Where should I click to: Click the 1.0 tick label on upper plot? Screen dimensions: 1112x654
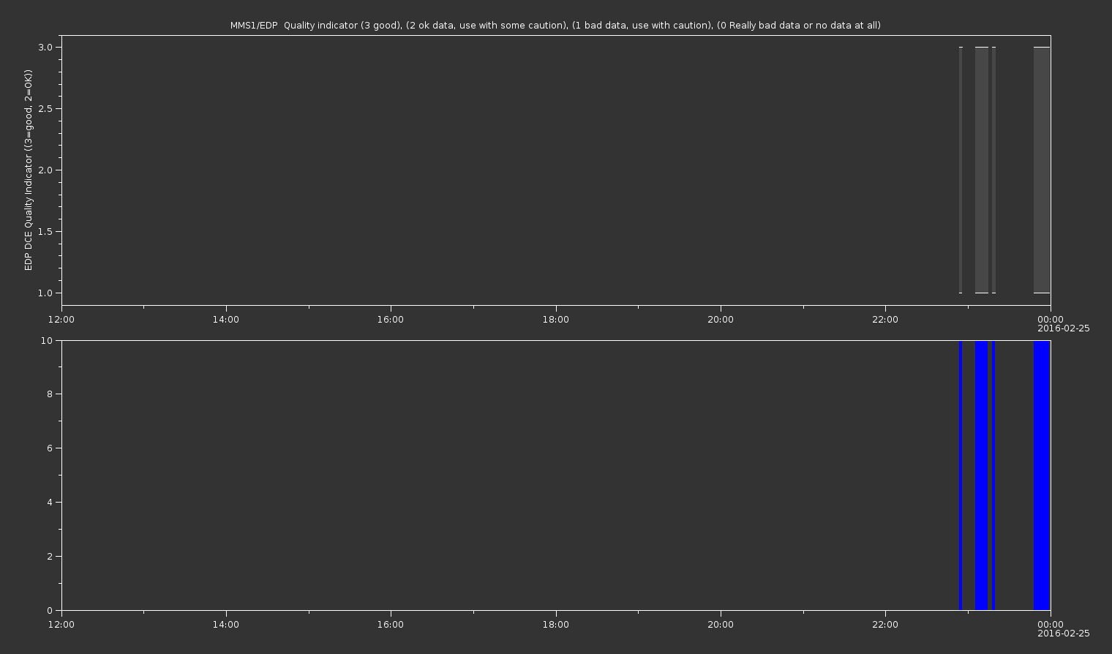tap(45, 293)
